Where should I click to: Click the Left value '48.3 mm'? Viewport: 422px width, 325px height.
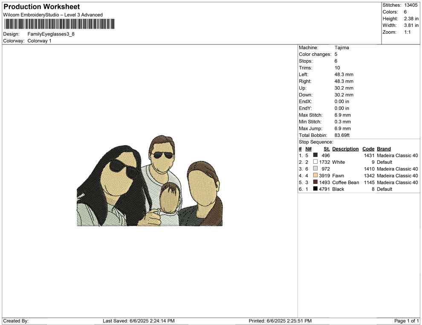[344, 75]
